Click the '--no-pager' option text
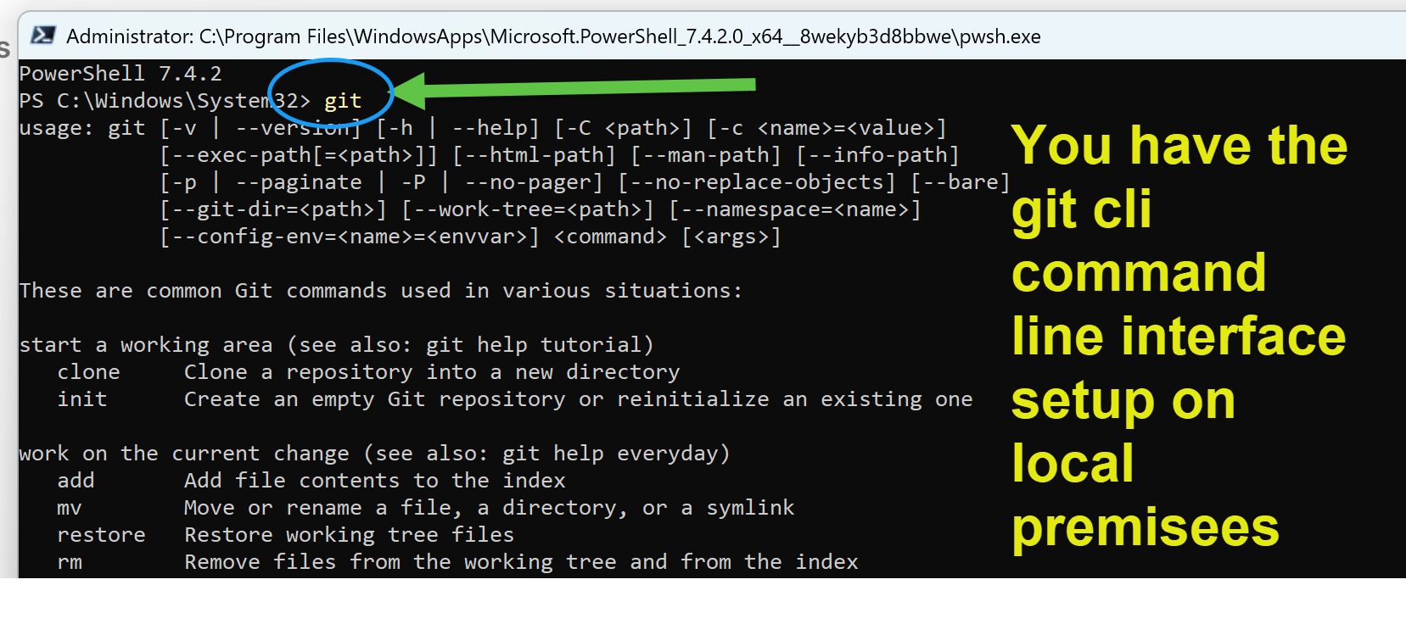Screen dimensions: 1406x624 pyautogui.click(x=527, y=182)
